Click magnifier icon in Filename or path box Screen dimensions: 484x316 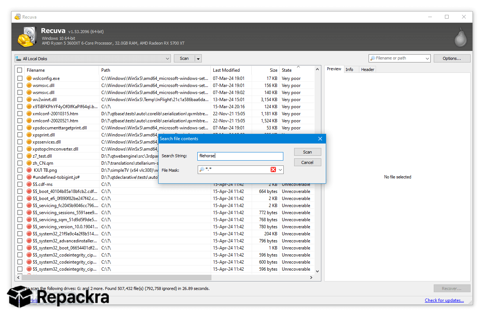372,58
